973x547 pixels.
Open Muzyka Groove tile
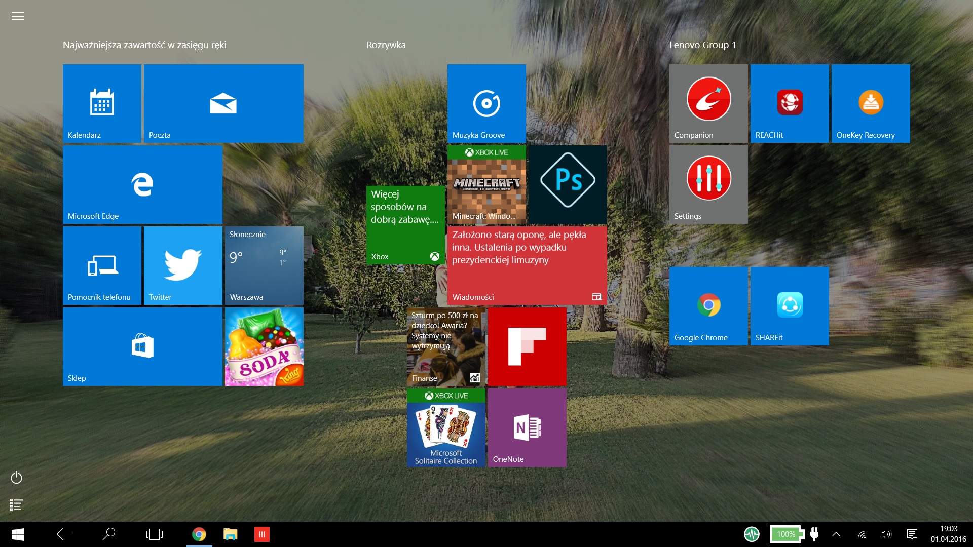486,103
